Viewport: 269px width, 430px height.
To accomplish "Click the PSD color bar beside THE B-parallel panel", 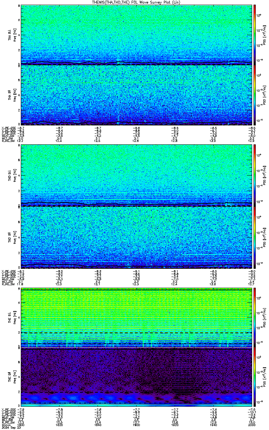I will point(255,378).
